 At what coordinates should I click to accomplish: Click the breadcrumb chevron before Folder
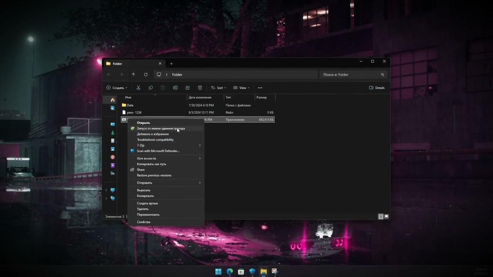167,75
